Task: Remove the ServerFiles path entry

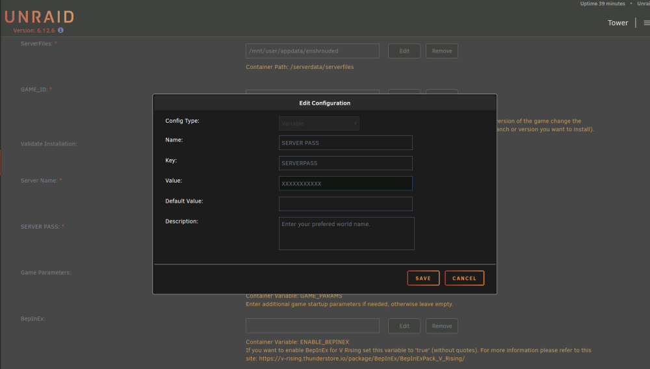Action: (442, 51)
